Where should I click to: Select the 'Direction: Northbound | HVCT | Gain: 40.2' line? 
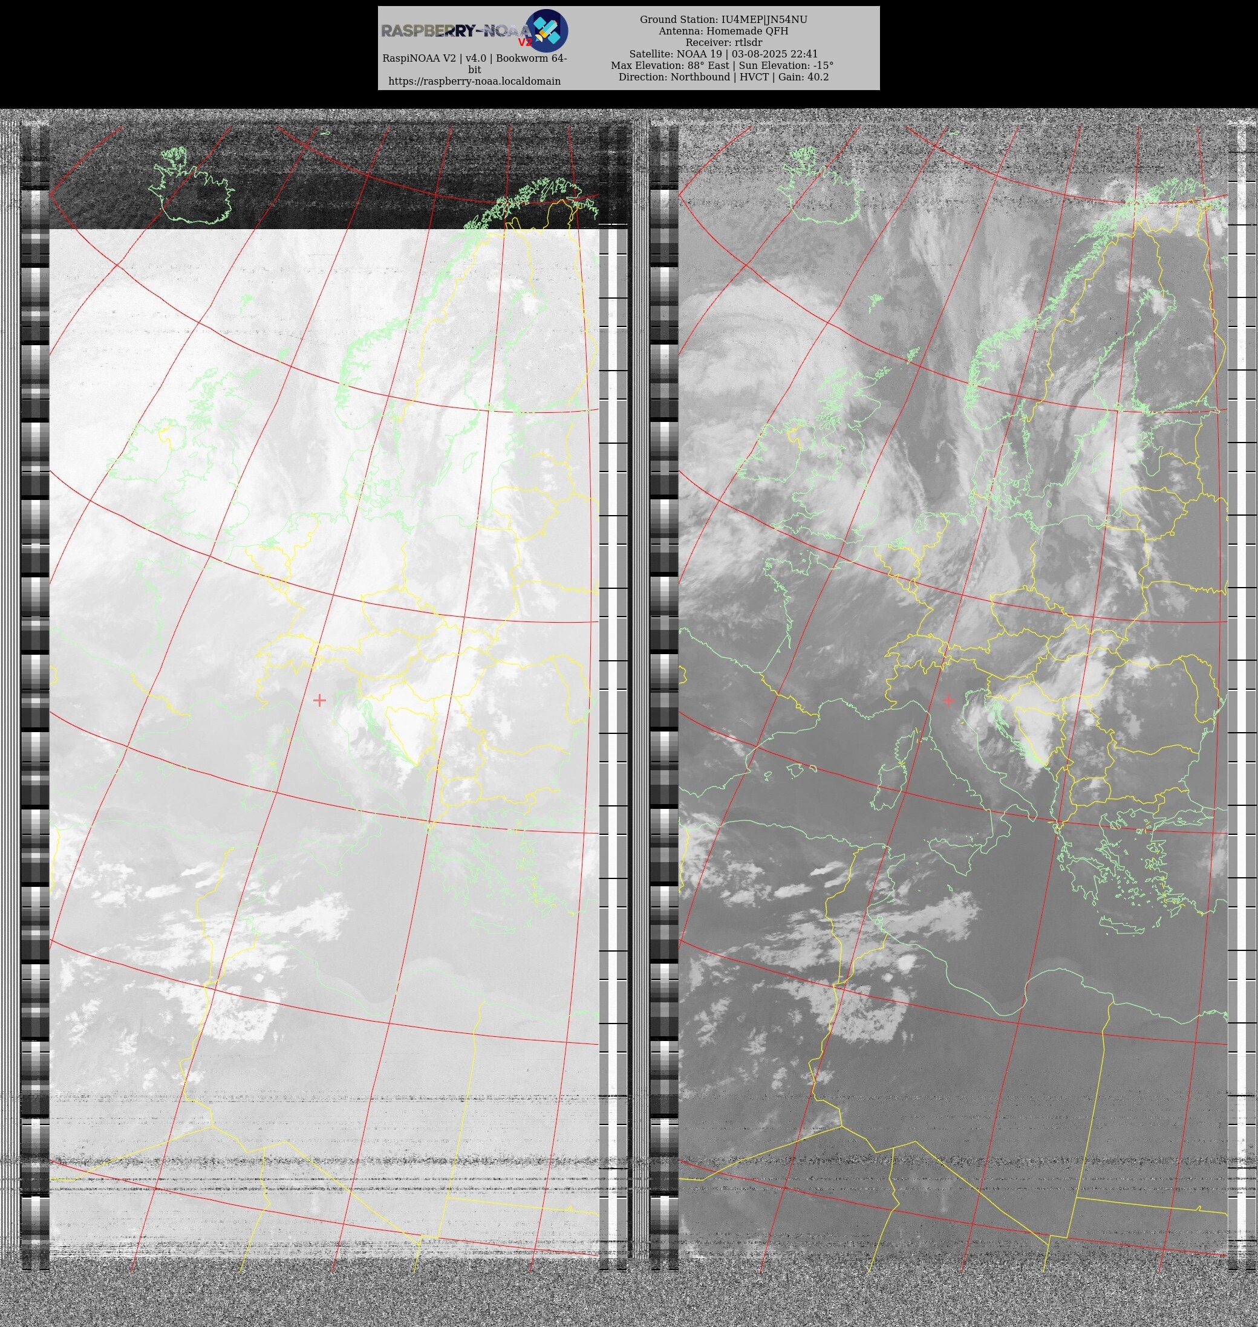tap(723, 76)
